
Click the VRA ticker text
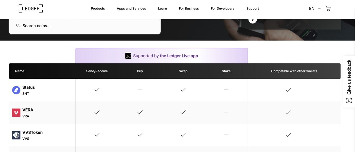(26, 116)
